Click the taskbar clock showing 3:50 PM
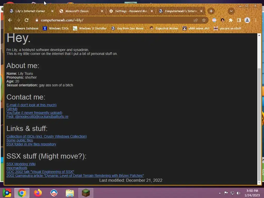Viewport: 264px width, 198px height. point(252,193)
